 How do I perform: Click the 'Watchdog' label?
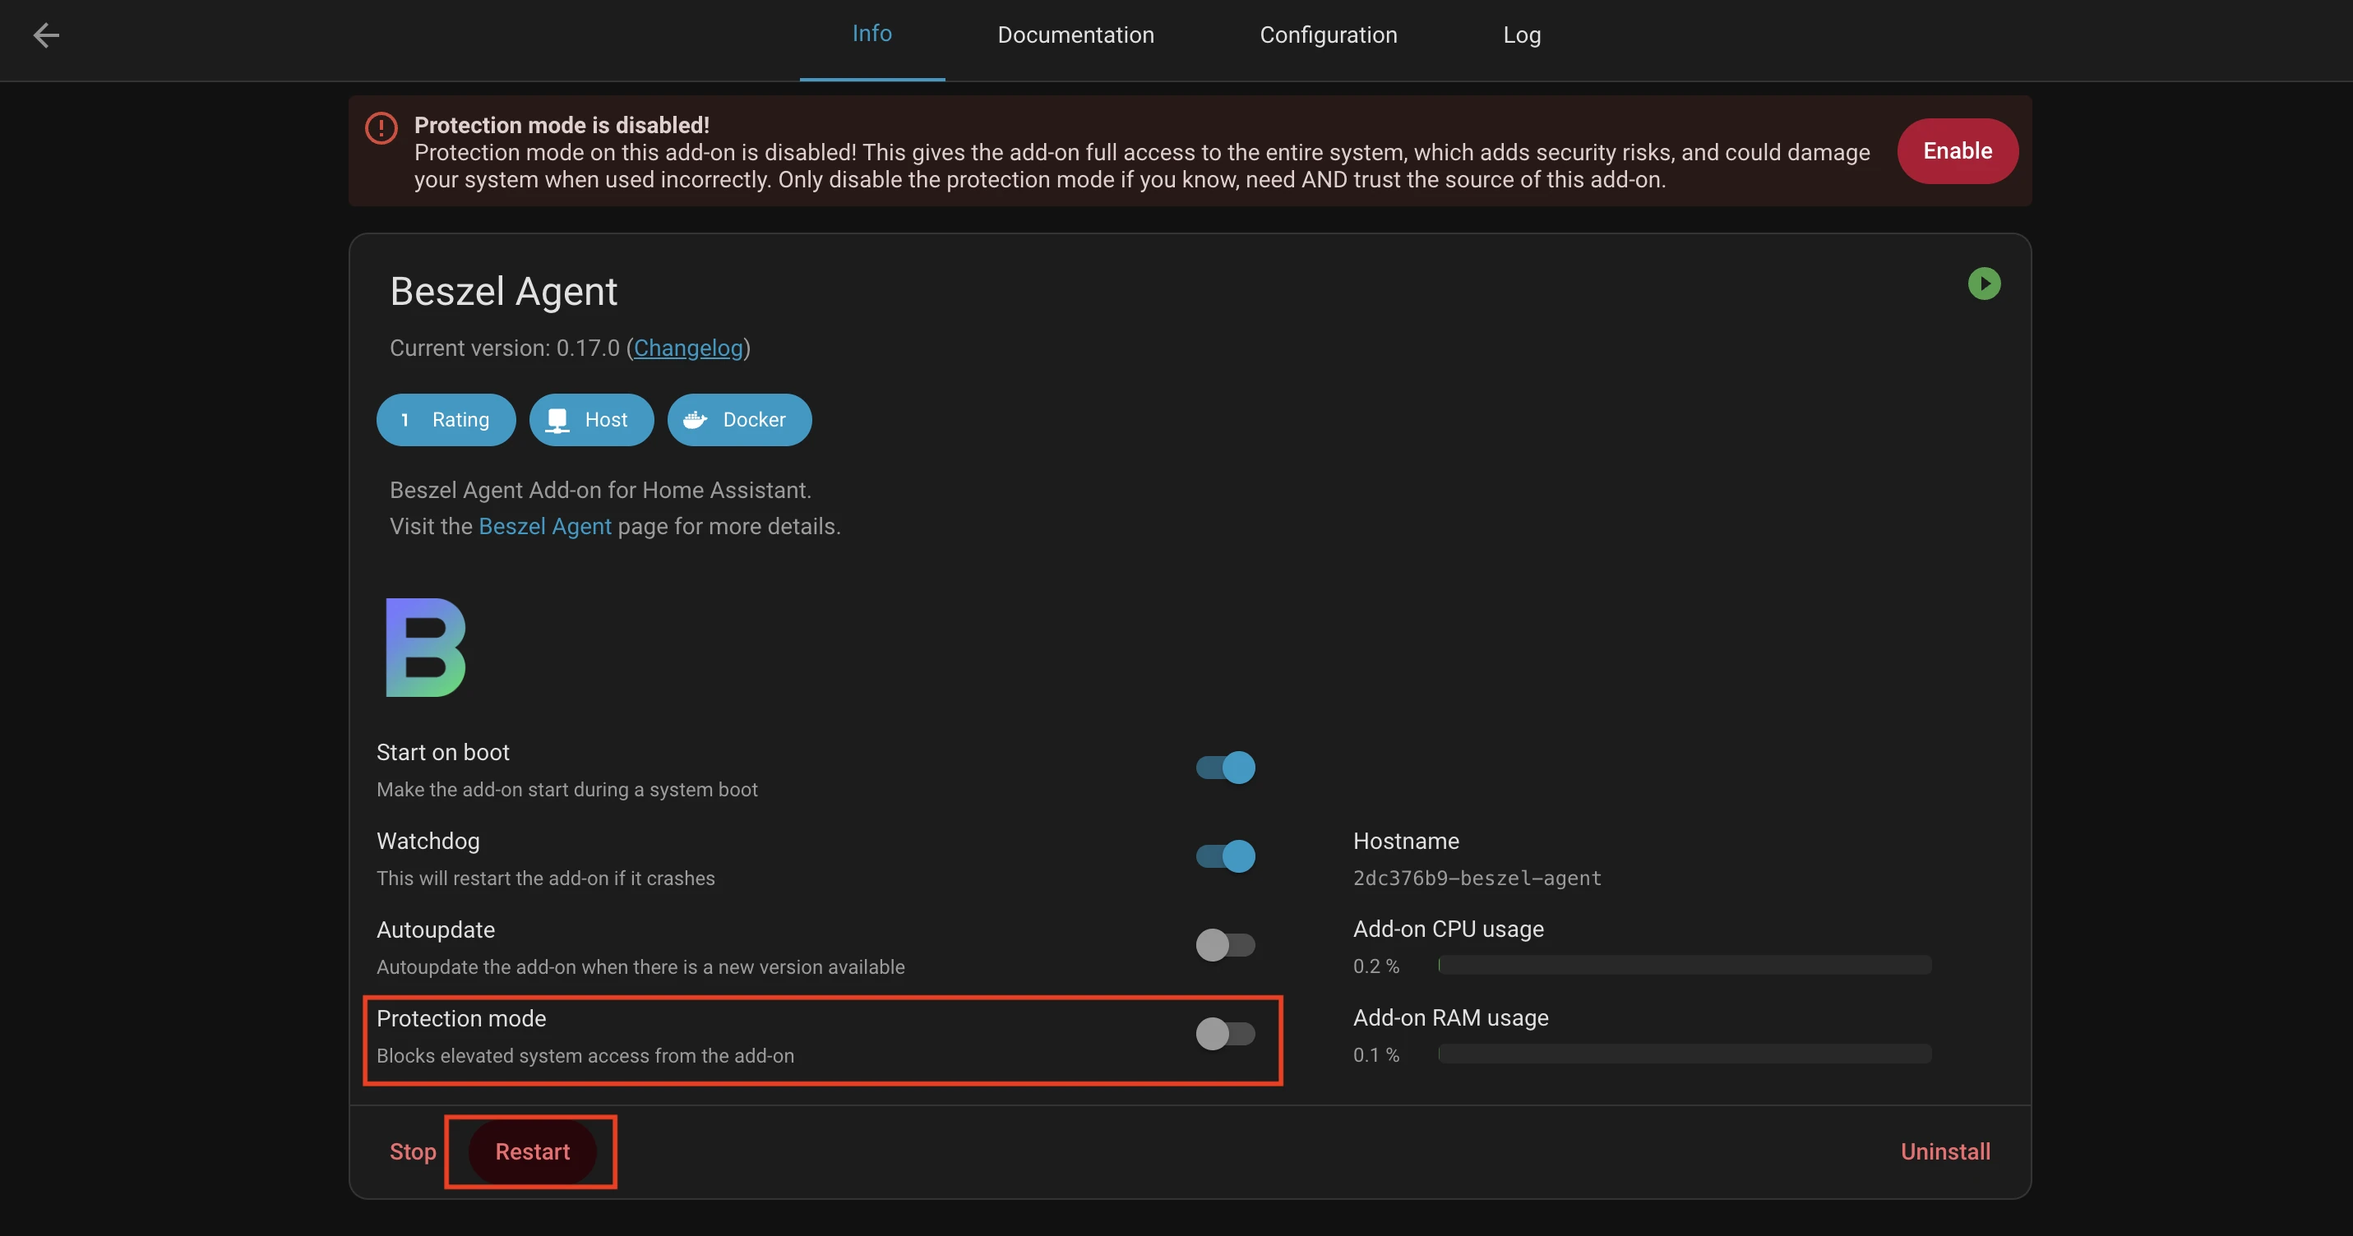coord(428,841)
